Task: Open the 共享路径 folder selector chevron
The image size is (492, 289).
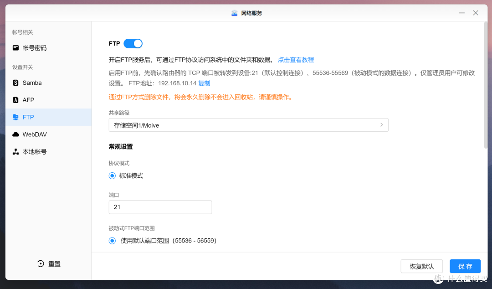Action: click(x=382, y=125)
